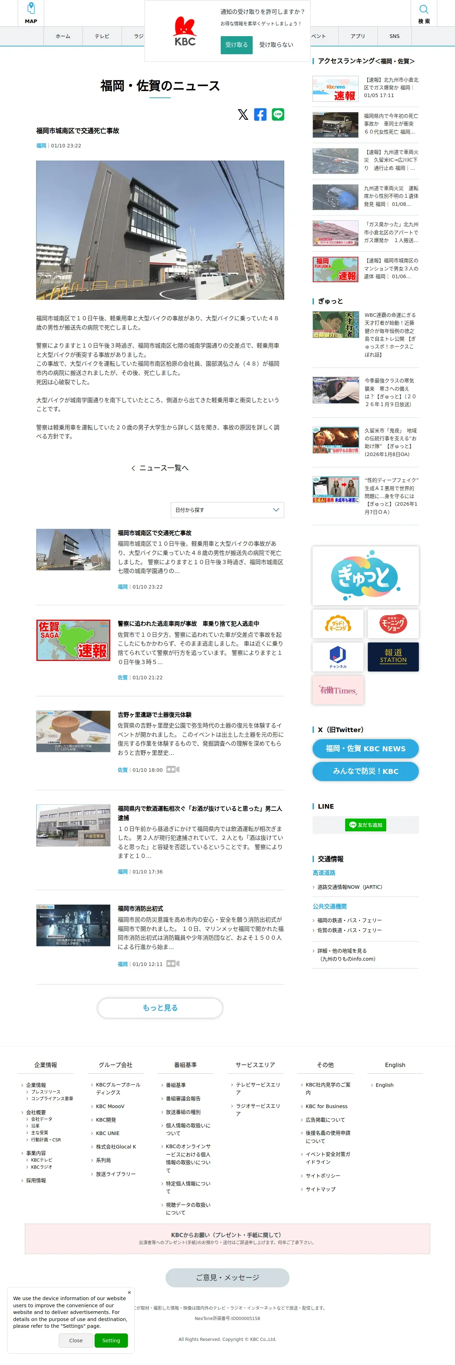This screenshot has height=1365, width=455.
Task: Go to the SNS nav tab
Action: pos(395,36)
